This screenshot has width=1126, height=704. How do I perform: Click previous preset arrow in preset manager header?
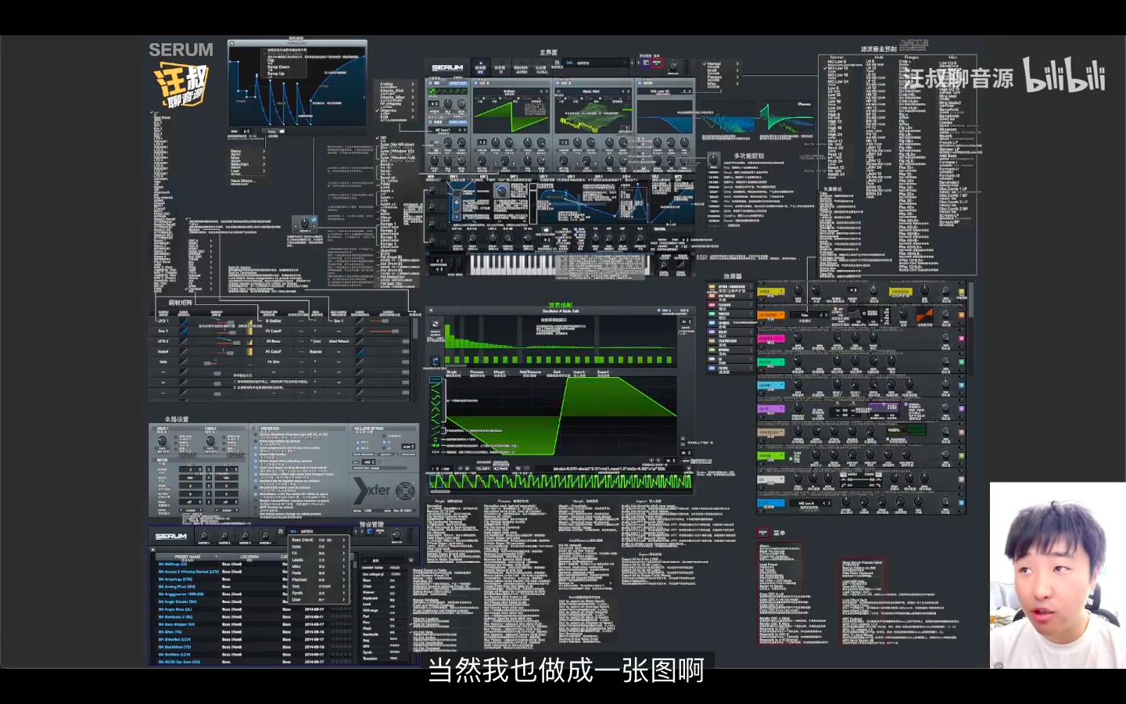tap(356, 531)
